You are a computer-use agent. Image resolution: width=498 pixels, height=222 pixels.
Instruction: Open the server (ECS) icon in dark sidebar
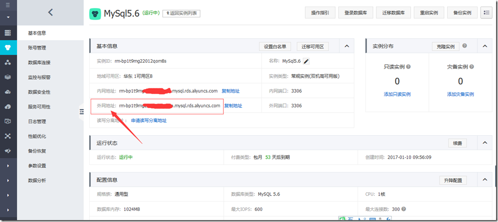[x=8, y=33]
